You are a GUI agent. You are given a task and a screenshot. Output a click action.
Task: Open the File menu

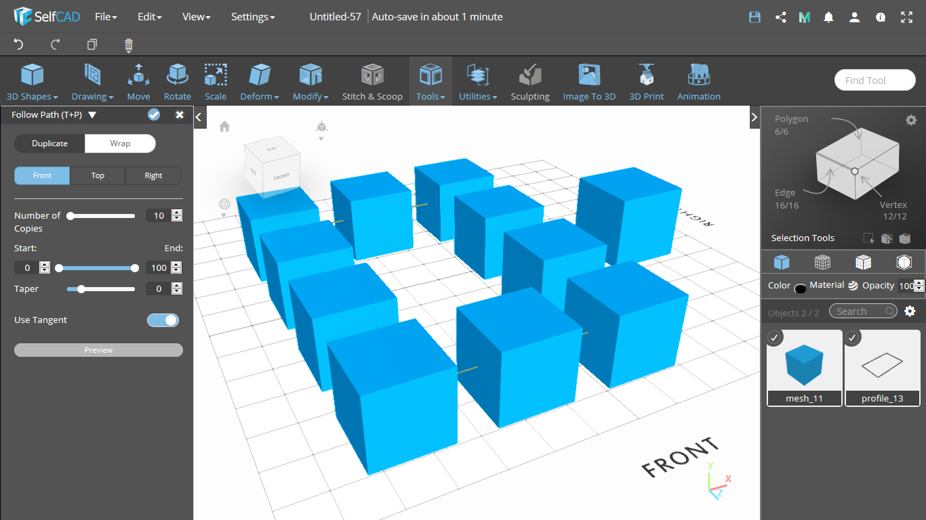point(106,17)
